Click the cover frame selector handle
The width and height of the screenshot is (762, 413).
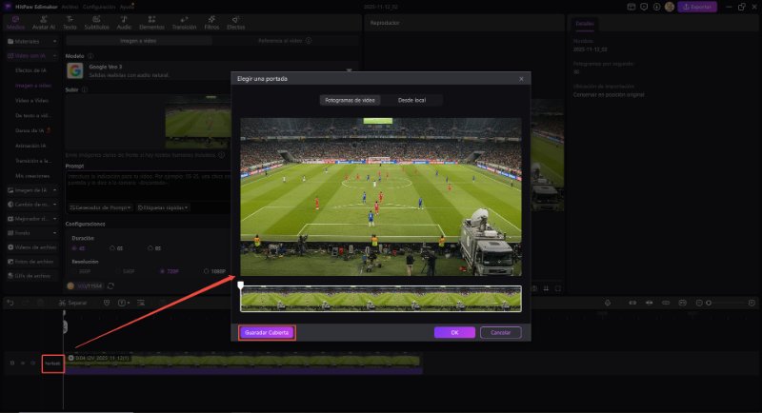[241, 285]
